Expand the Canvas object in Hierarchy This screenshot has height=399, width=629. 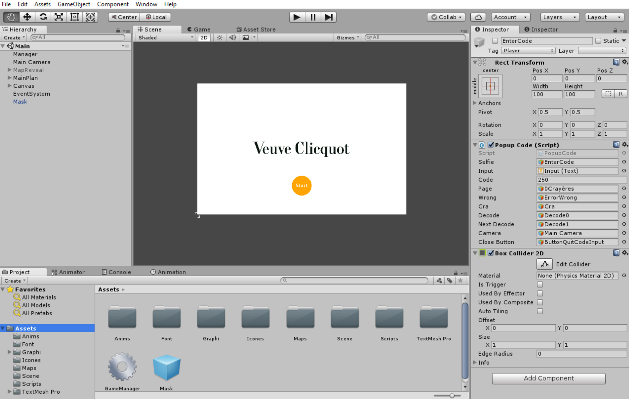[10, 86]
